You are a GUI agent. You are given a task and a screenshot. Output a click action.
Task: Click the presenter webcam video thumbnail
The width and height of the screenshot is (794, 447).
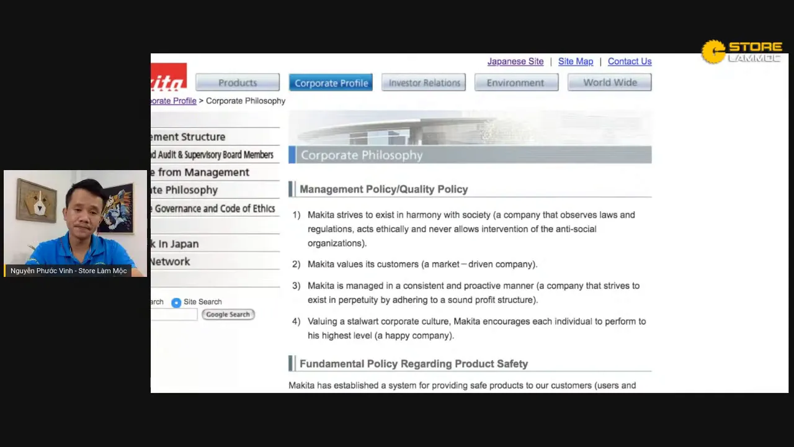76,223
